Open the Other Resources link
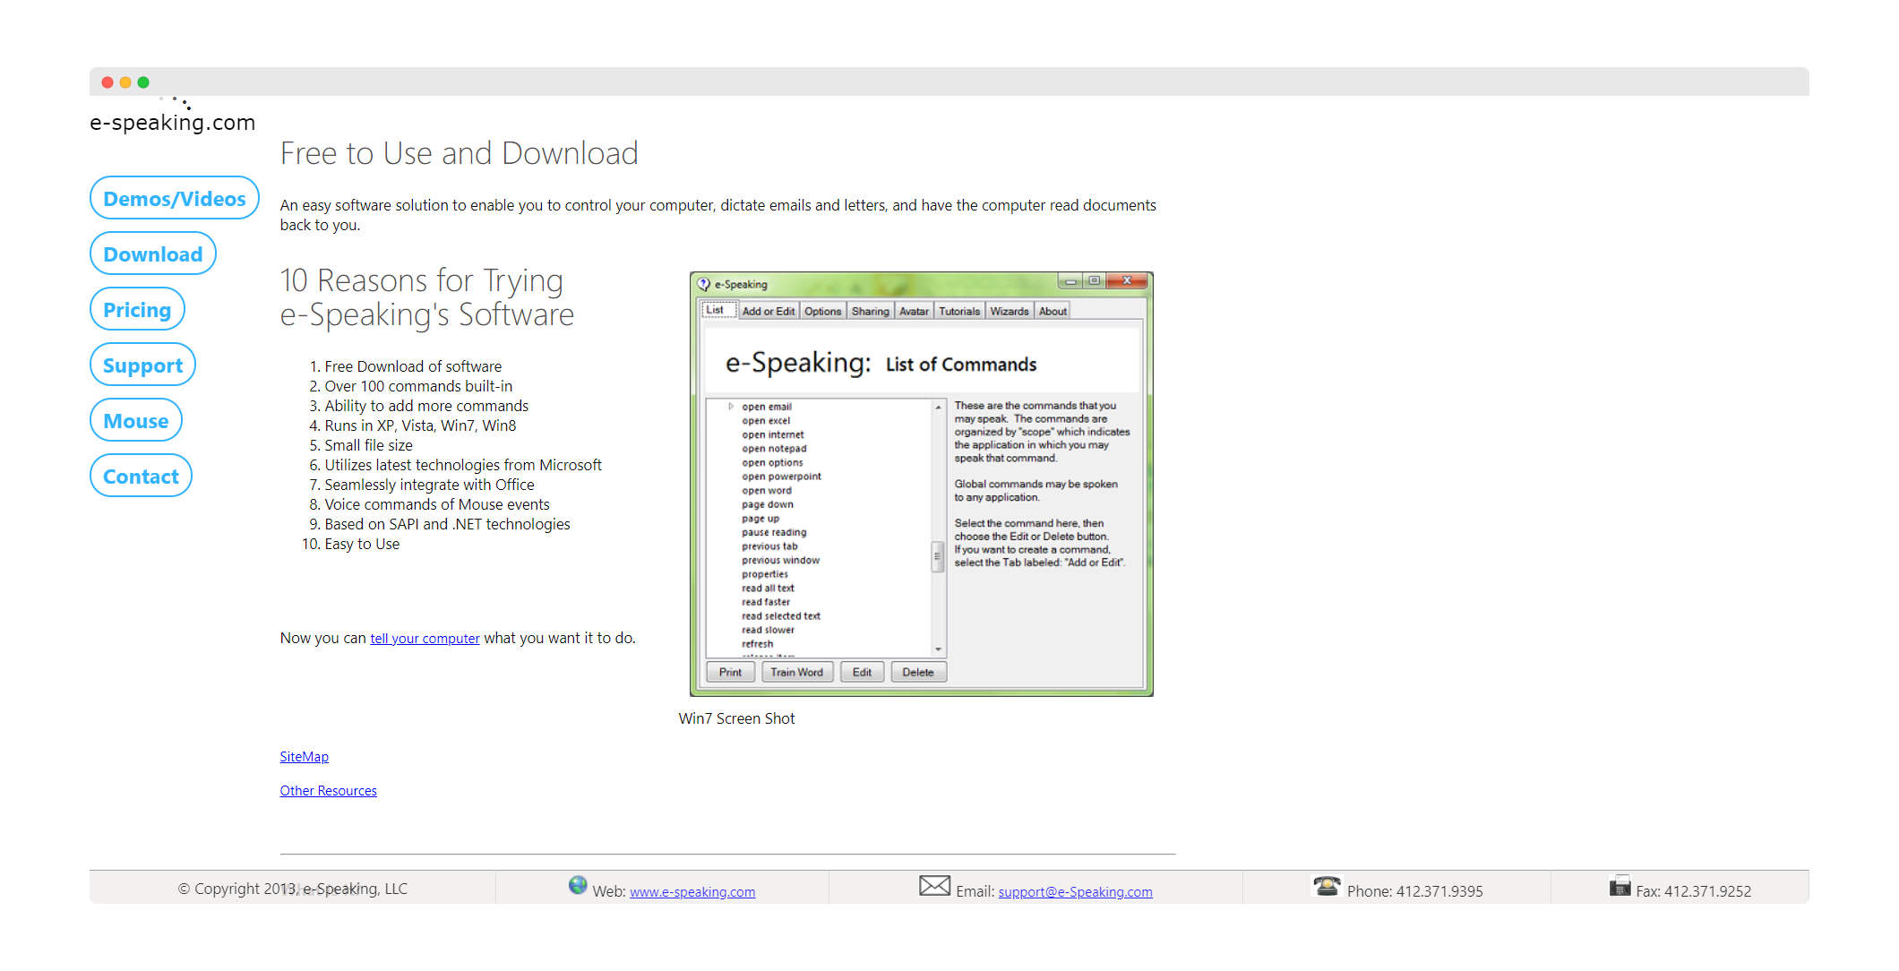The height and width of the screenshot is (971, 1899). (x=328, y=791)
